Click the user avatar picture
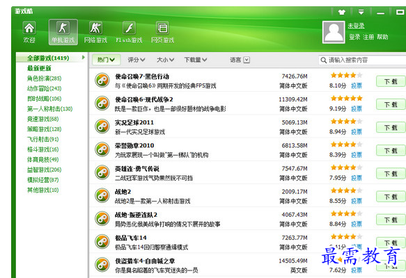The width and height of the screenshot is (406, 278). (x=334, y=32)
